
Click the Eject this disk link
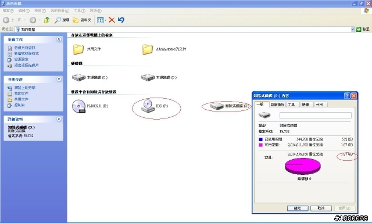click(x=26, y=65)
